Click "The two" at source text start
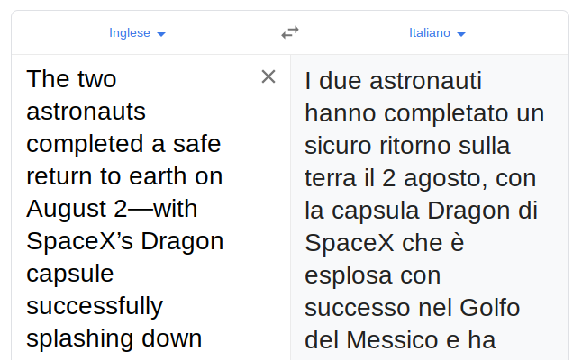The width and height of the screenshot is (582, 360). pyautogui.click(x=71, y=79)
